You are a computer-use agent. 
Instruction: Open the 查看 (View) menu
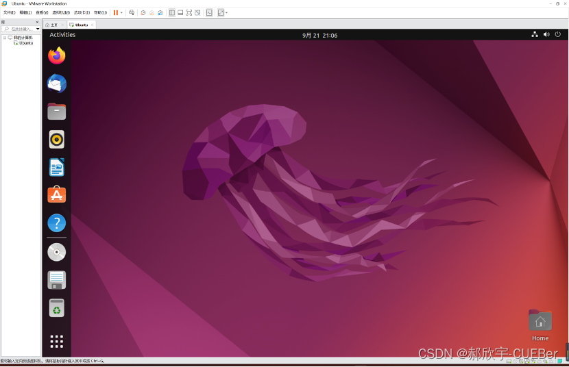42,12
